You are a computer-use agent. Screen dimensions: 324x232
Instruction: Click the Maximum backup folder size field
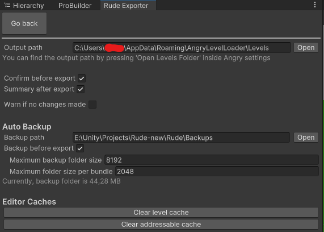click(212, 160)
